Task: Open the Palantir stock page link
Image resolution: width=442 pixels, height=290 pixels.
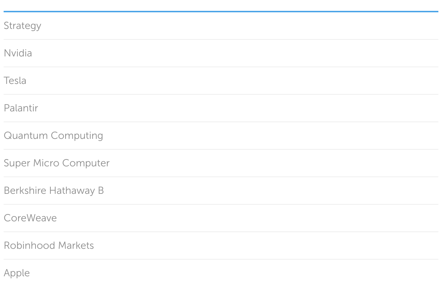Action: pos(21,108)
